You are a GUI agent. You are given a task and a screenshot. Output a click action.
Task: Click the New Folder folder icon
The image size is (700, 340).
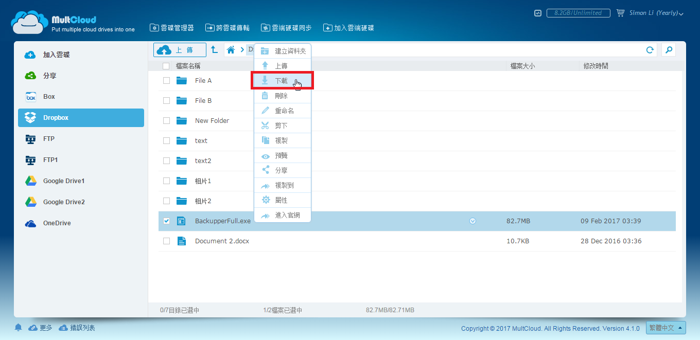(181, 121)
